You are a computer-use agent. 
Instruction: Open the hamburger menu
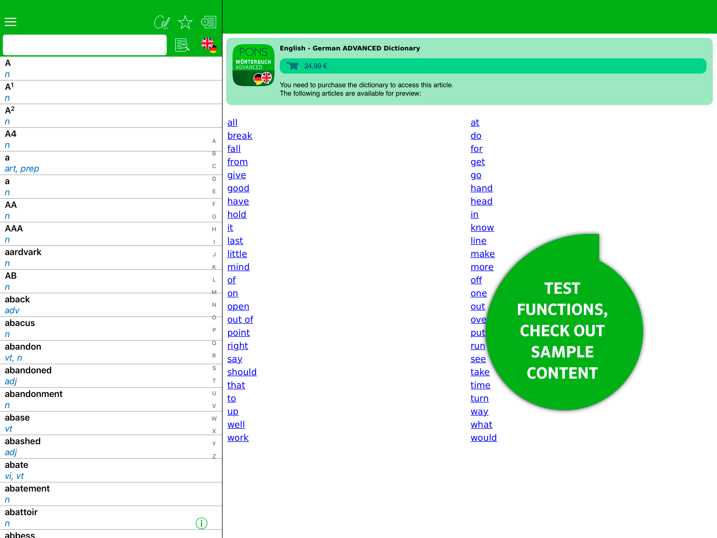[x=10, y=22]
